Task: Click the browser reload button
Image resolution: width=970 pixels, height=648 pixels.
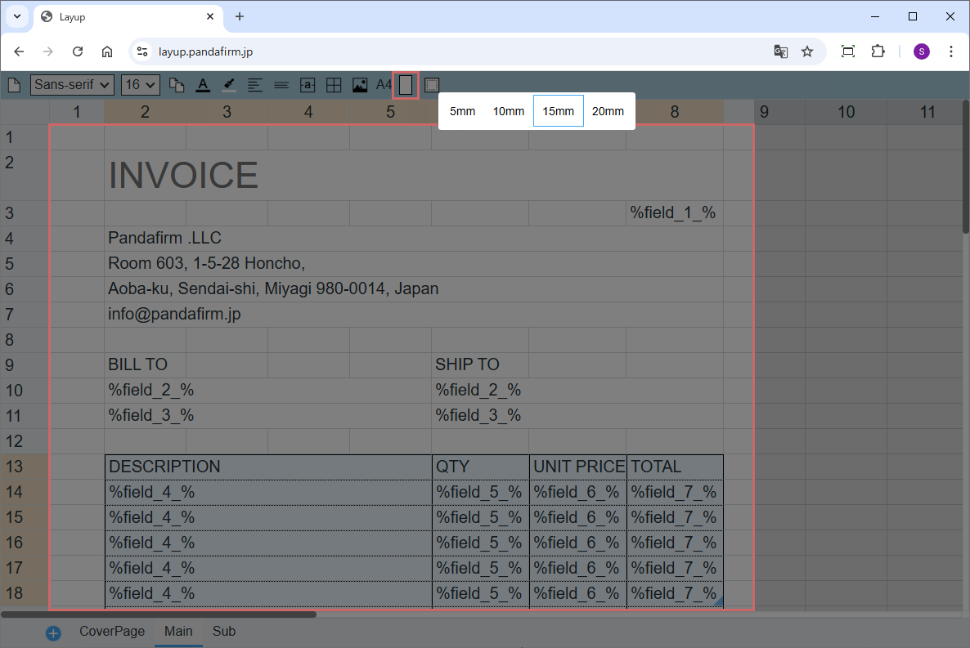Action: [78, 51]
